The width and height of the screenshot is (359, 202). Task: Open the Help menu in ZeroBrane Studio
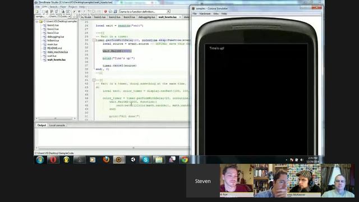(x=82, y=7)
